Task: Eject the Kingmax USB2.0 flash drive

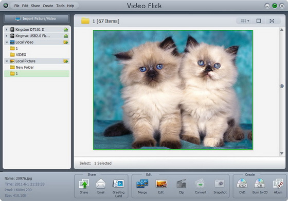Action: (x=66, y=36)
